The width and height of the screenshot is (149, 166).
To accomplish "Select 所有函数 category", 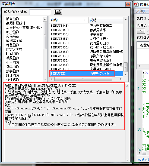I will 12,19.
